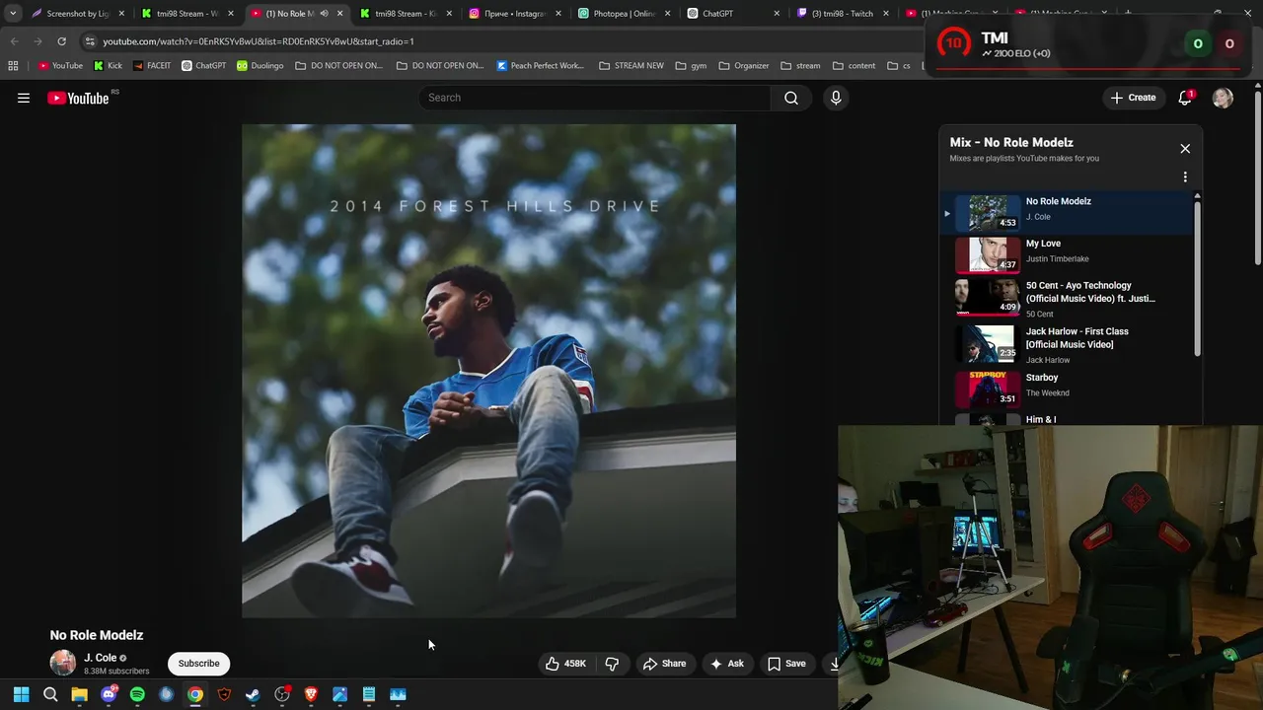The image size is (1263, 710).
Task: Save the video to a playlist
Action: click(x=786, y=664)
